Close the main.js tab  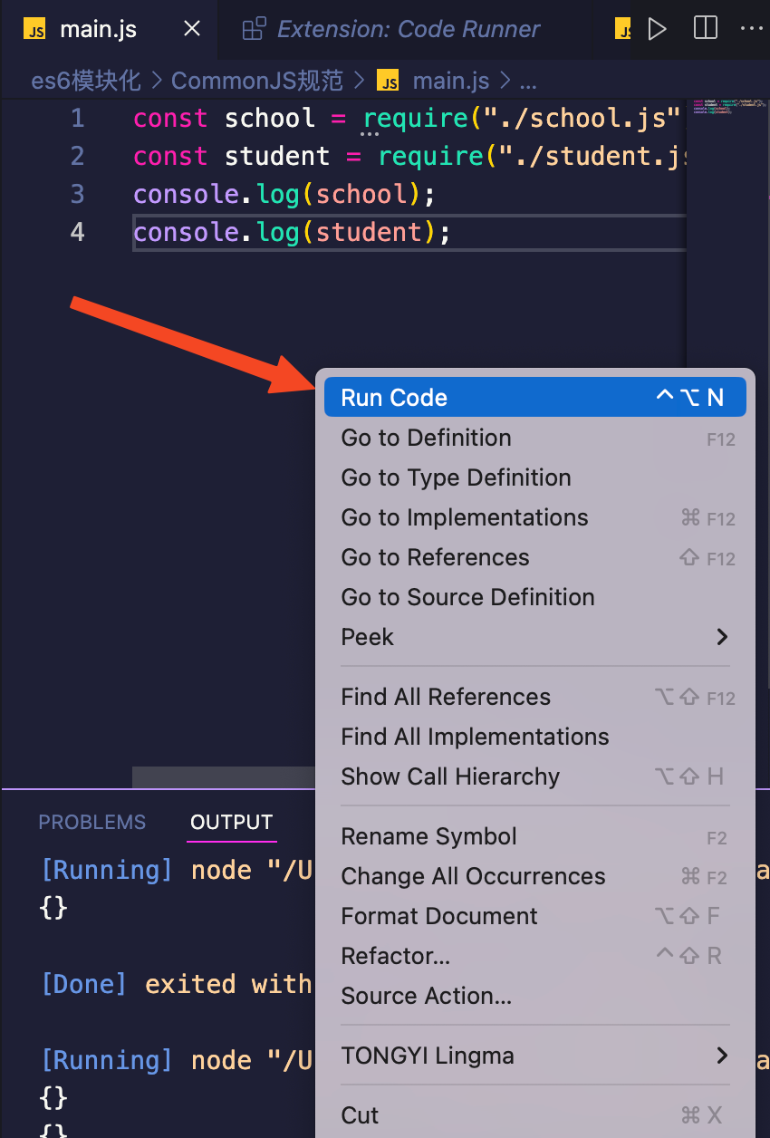tap(192, 29)
